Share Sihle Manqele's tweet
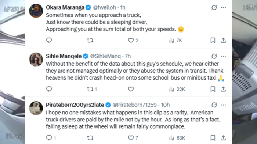This screenshot has height=144, width=257. click(x=223, y=89)
